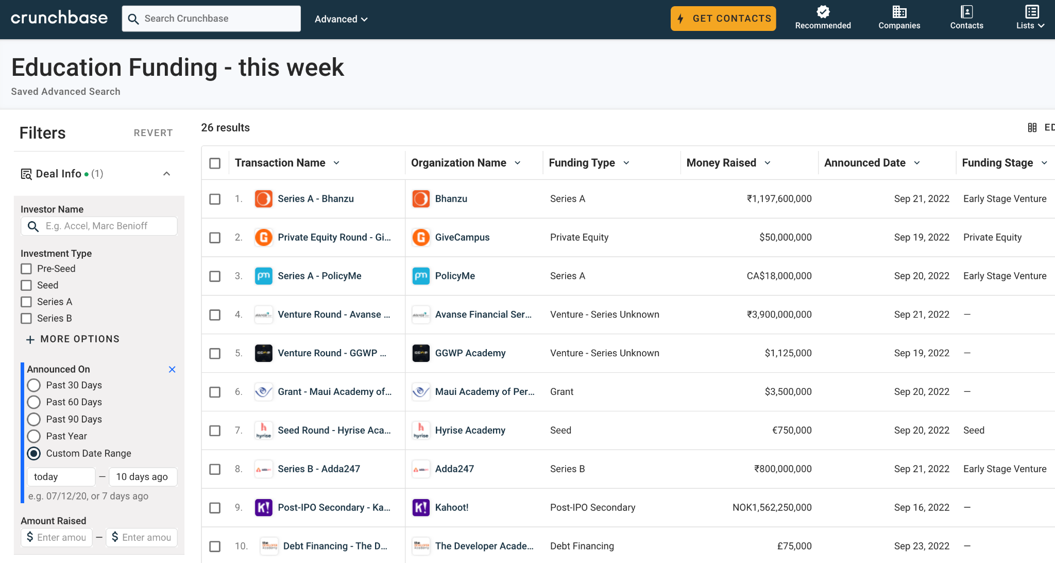Open the Lists menu icon

(1032, 11)
